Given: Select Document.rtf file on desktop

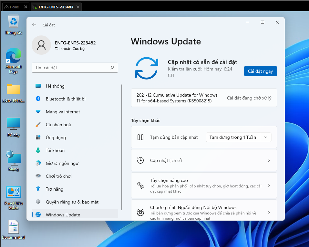Looking at the screenshot, I should tap(14, 230).
